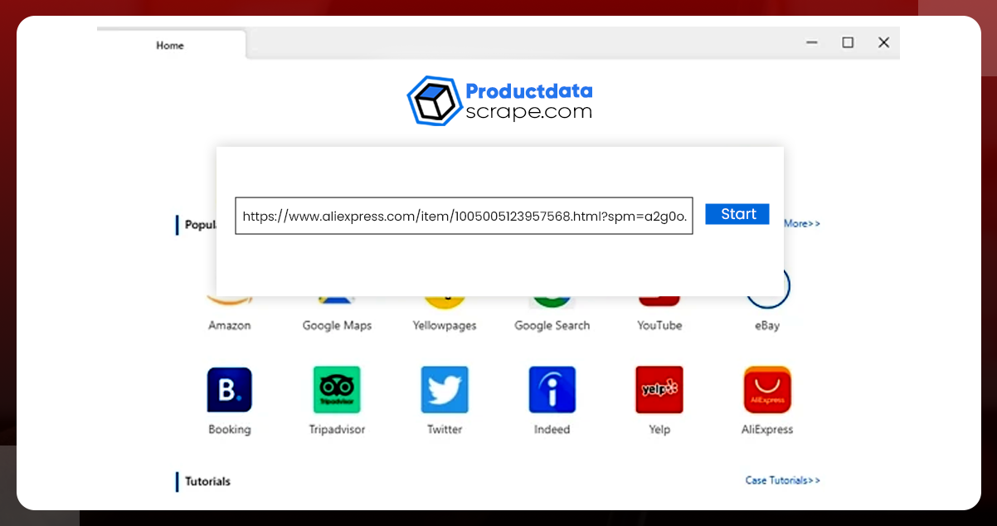Select the Twitter bird icon
The image size is (997, 526).
[x=445, y=390]
